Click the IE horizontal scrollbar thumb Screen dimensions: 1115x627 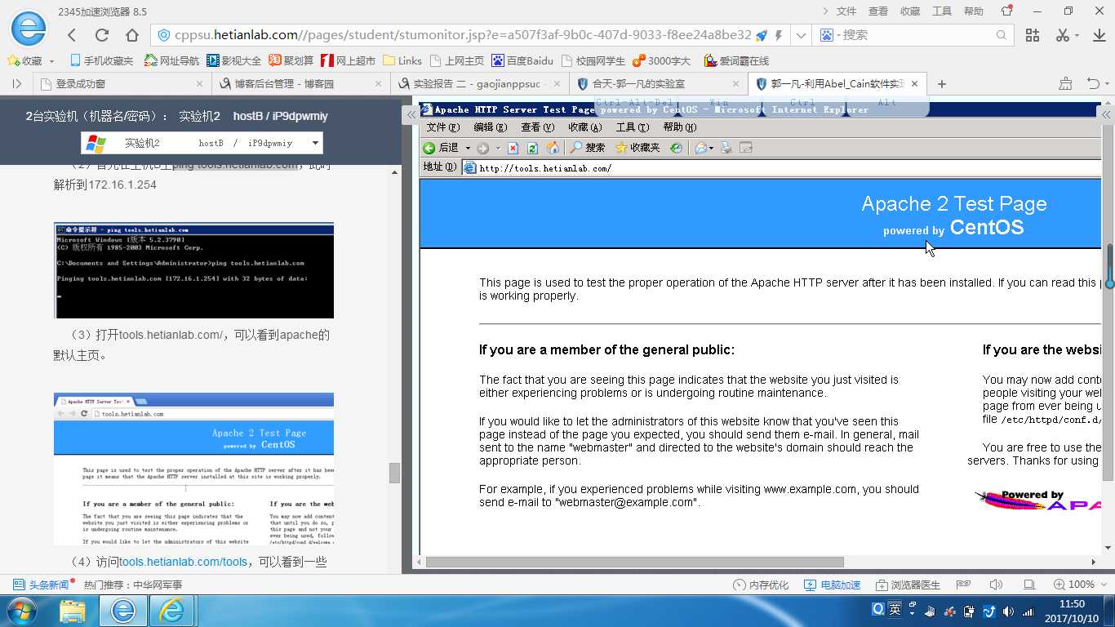click(x=635, y=562)
